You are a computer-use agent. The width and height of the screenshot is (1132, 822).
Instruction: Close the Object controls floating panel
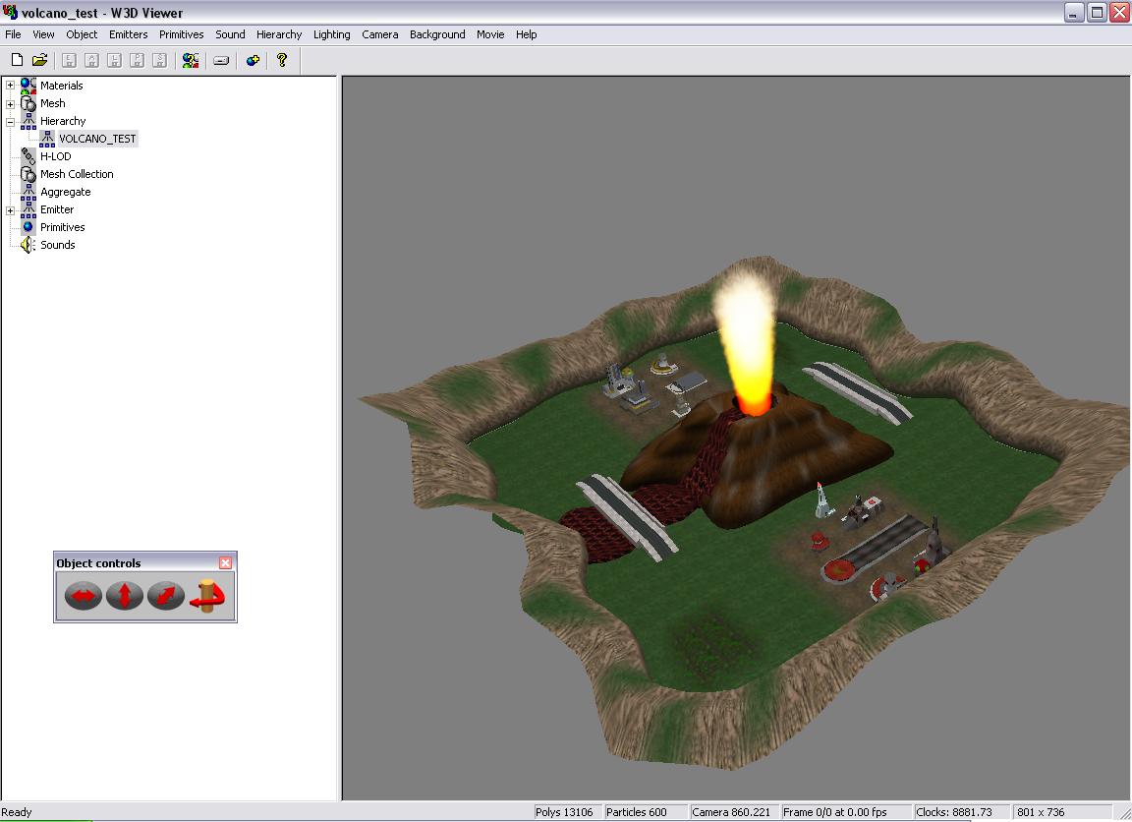(226, 563)
